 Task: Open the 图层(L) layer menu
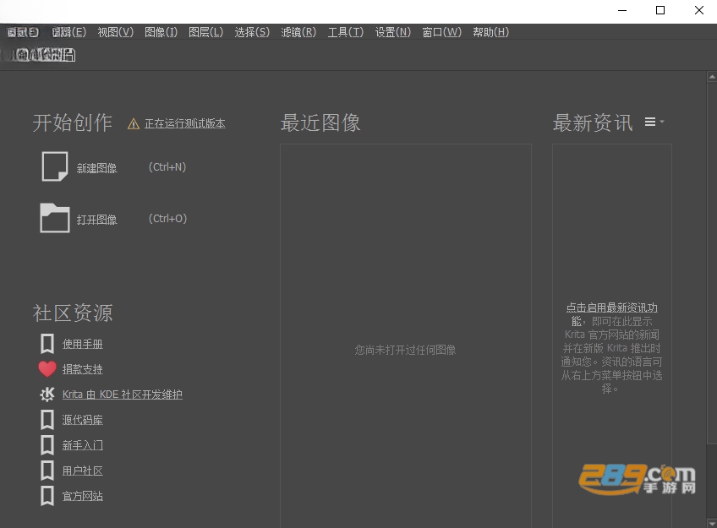point(205,32)
